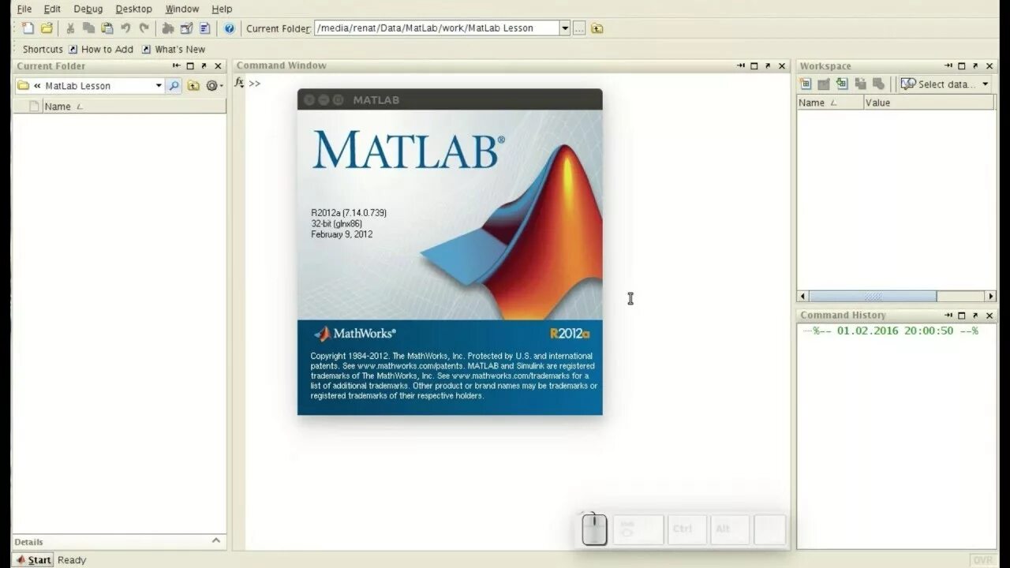
Task: Undock the Command Window panel
Action: click(768, 66)
